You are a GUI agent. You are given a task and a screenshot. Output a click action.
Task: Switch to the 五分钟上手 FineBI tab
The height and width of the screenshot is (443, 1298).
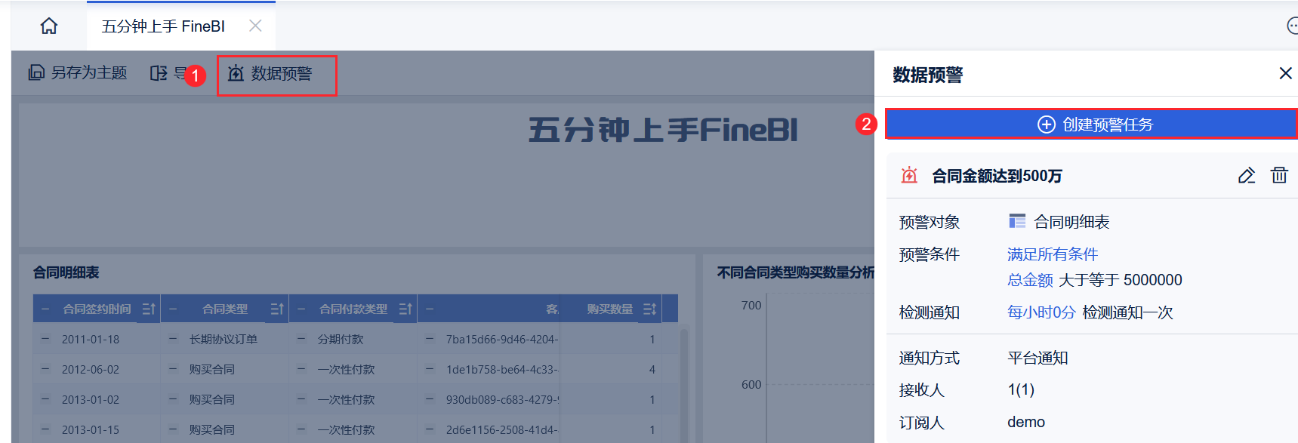tap(163, 26)
